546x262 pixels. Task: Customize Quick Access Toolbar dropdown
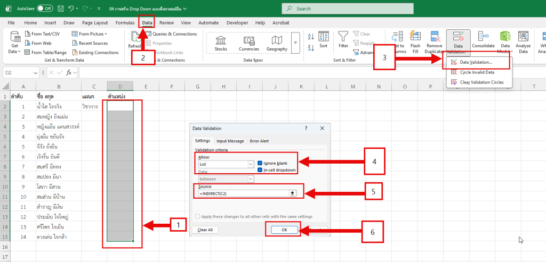pyautogui.click(x=99, y=9)
